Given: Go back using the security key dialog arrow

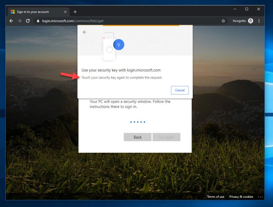Looking at the screenshot, I should [x=85, y=32].
